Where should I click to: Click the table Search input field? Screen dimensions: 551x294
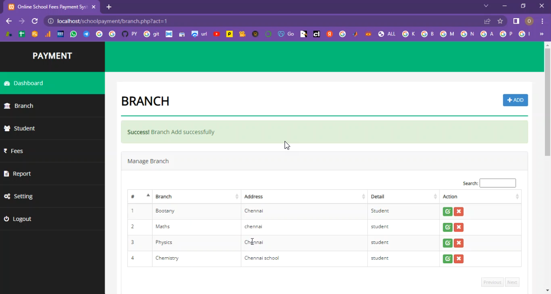[x=498, y=183]
